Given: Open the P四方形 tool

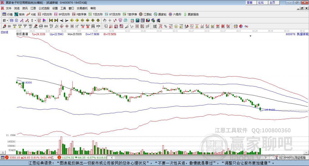Looking at the screenshot, I should tap(45, 14).
